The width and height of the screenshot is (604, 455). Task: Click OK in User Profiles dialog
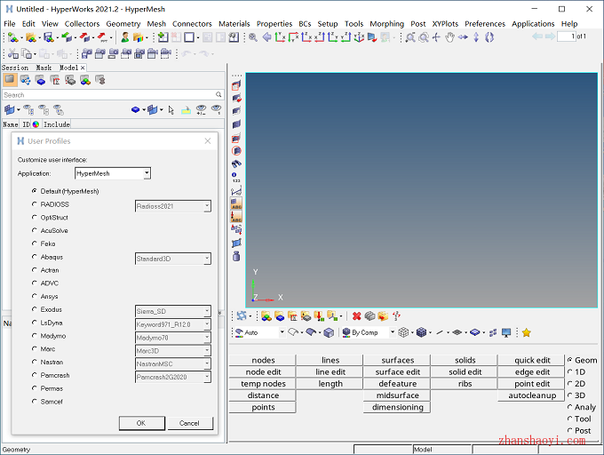tap(141, 423)
